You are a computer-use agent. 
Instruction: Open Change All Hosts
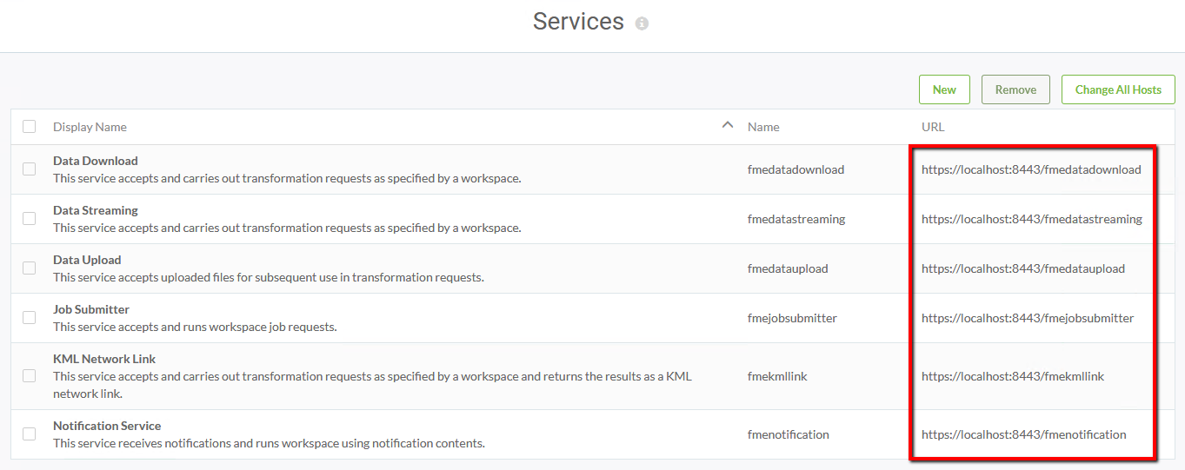point(1118,89)
